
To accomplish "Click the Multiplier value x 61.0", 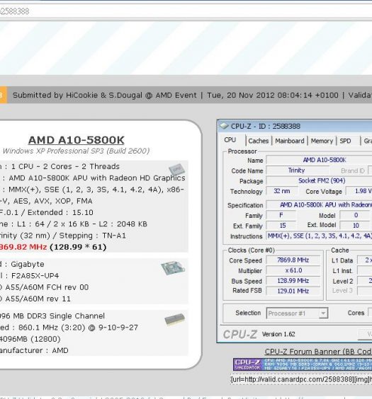I will click(293, 270).
